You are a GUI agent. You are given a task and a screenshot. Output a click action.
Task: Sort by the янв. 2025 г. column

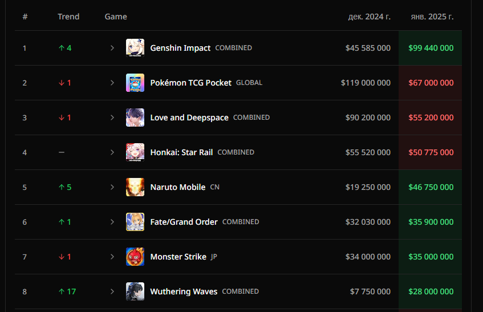coord(432,17)
